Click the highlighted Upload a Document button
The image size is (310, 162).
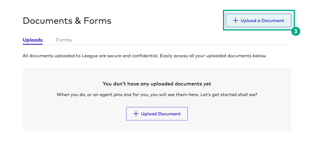258,20
